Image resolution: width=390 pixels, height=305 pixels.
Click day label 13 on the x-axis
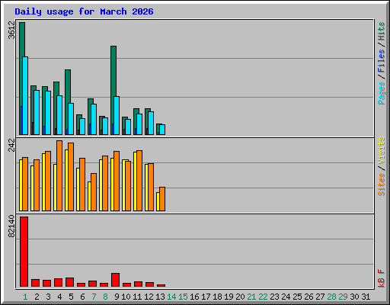160,297
